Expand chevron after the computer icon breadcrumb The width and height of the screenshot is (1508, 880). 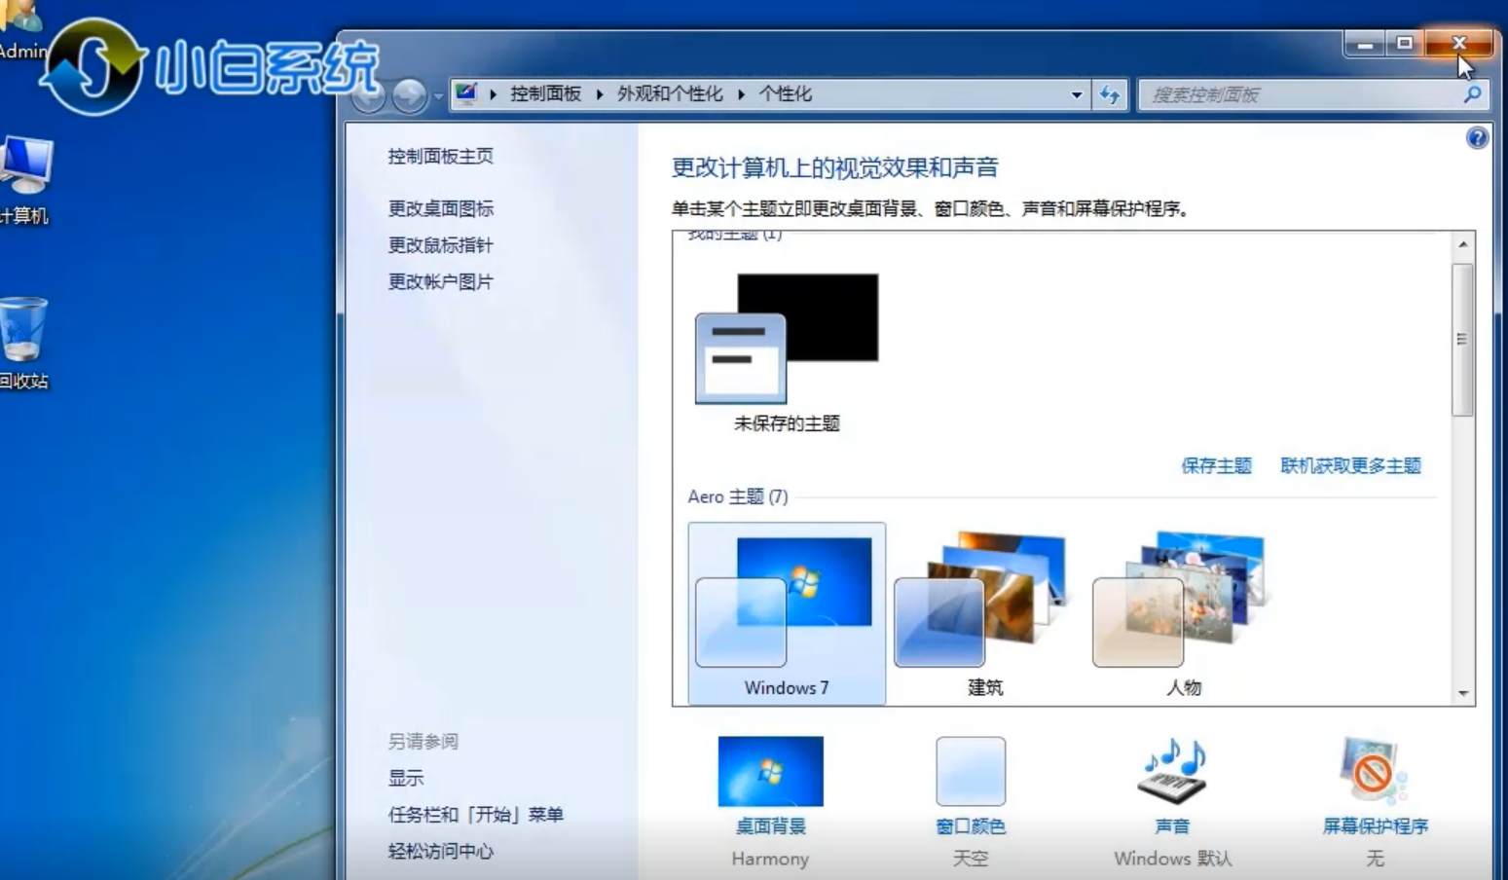click(x=494, y=94)
